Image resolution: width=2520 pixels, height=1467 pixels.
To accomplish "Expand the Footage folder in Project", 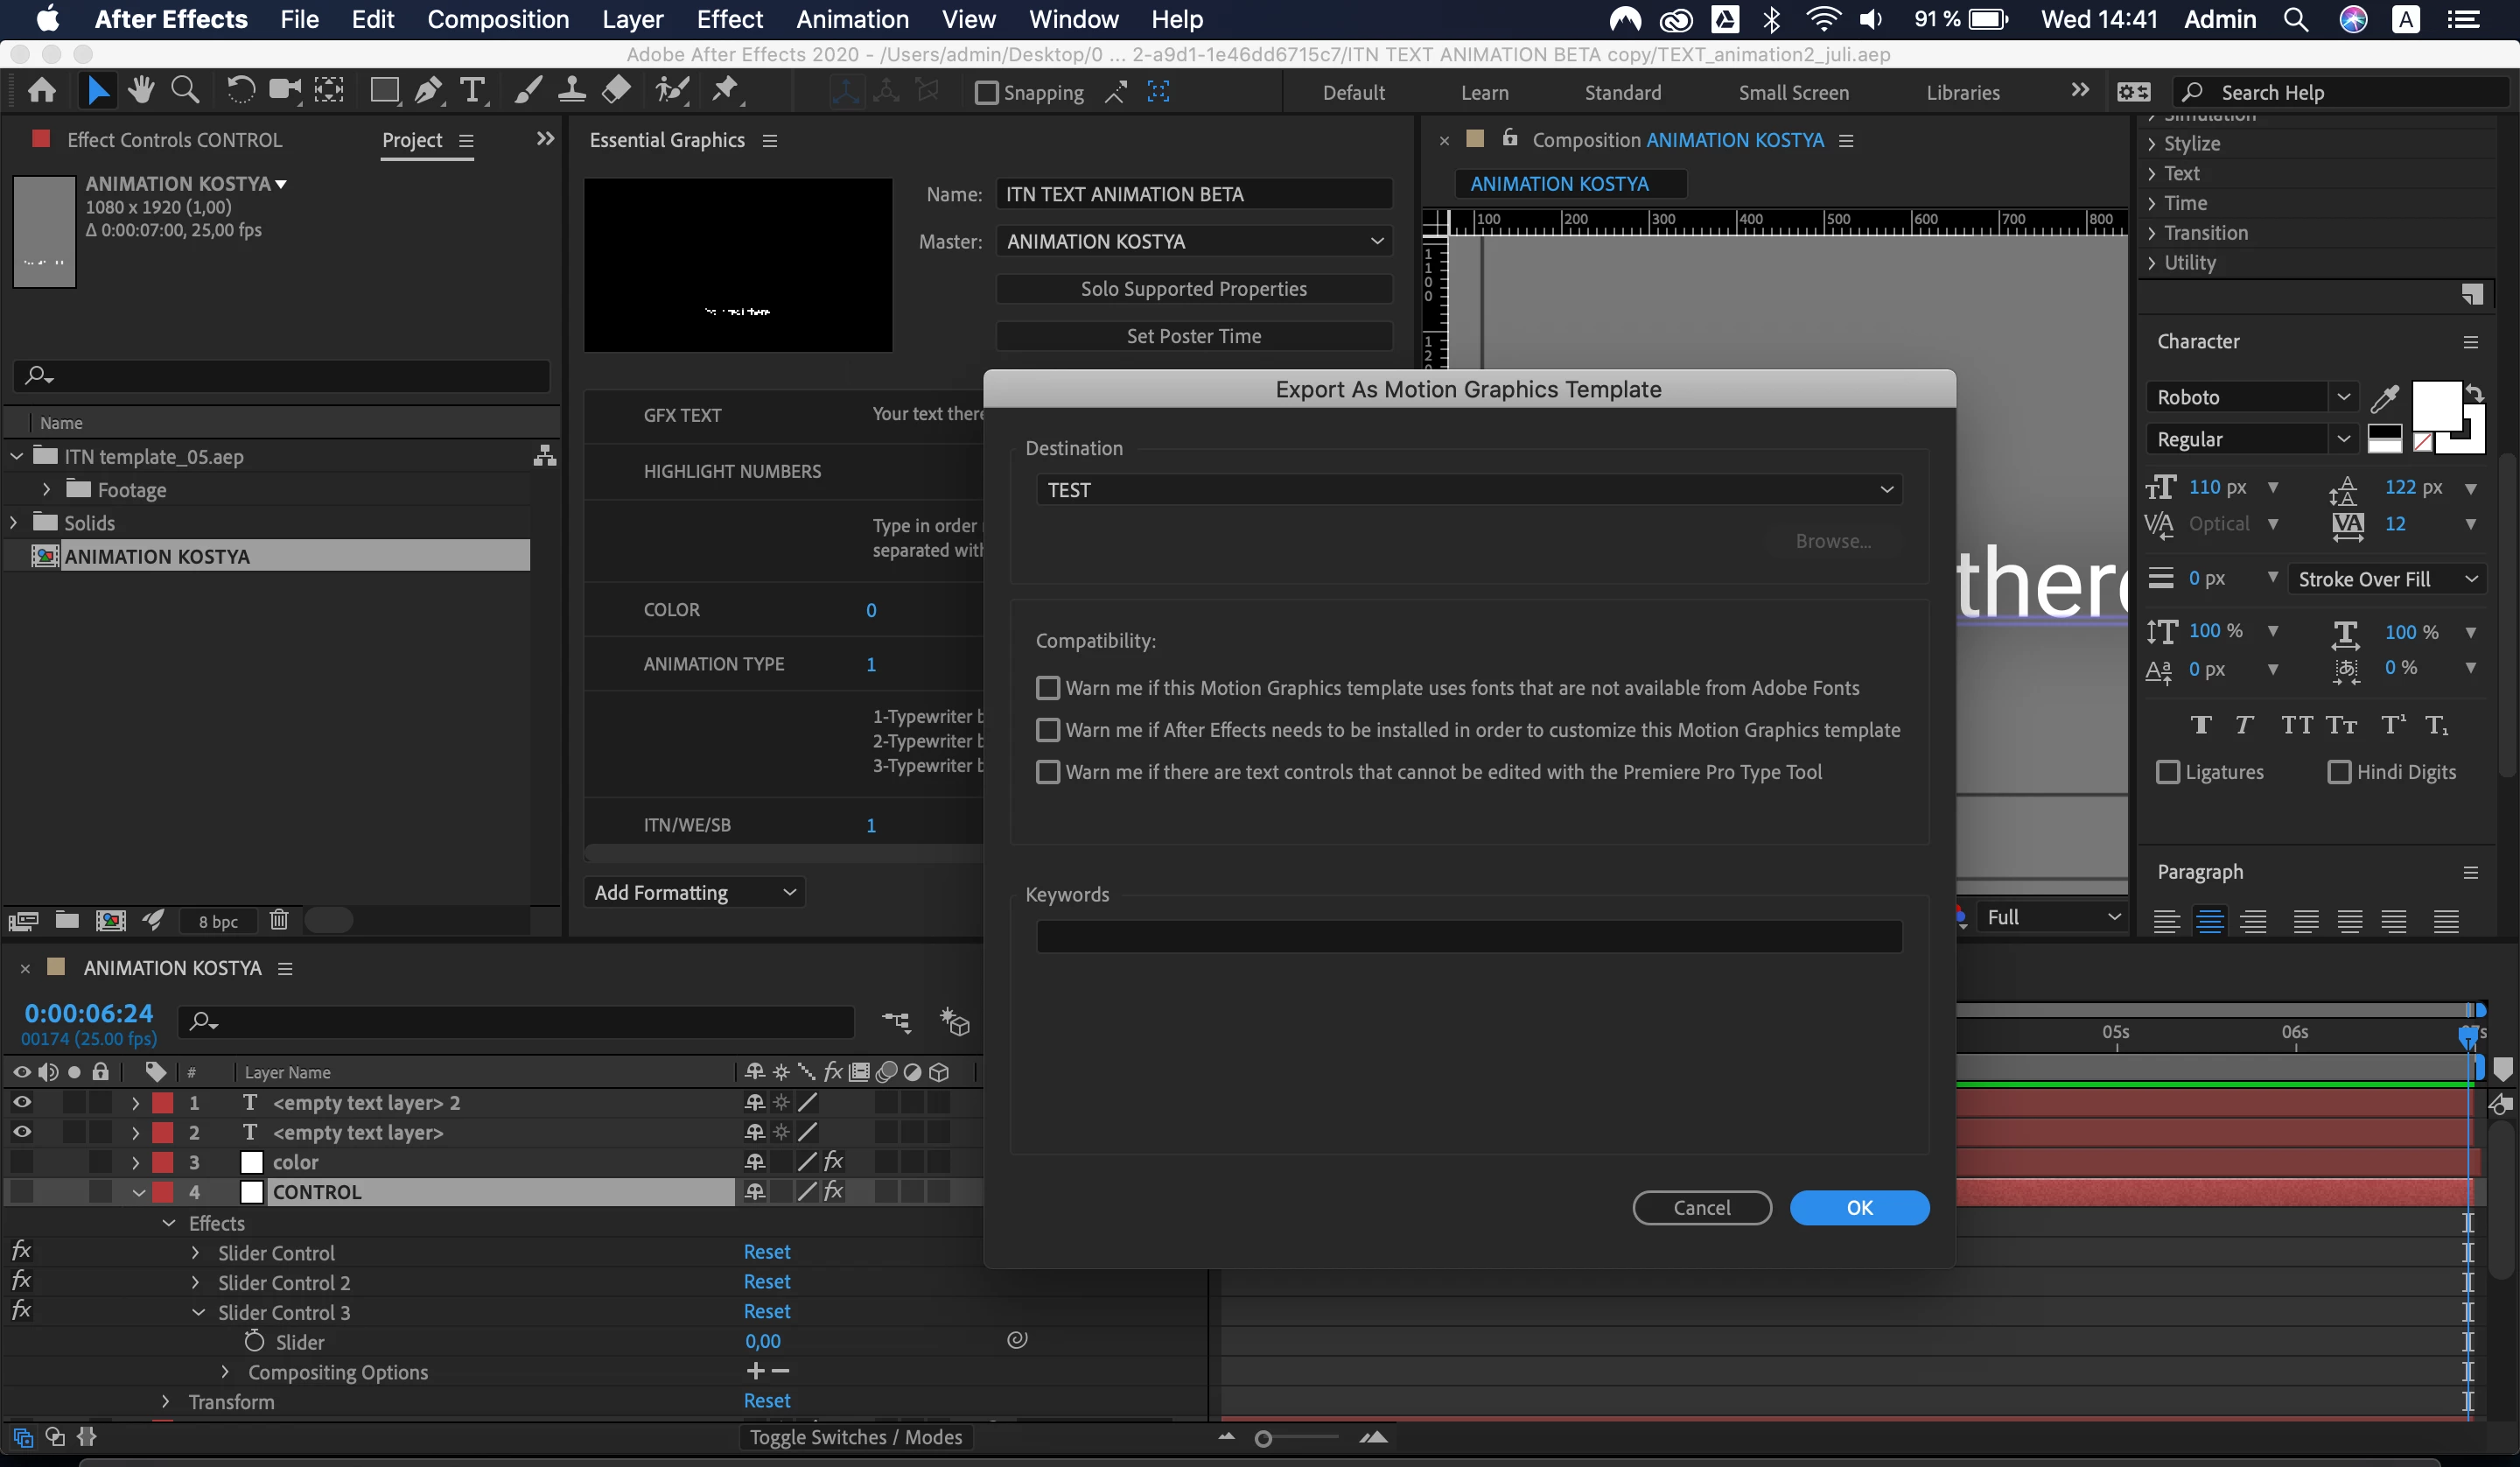I will click(x=46, y=489).
